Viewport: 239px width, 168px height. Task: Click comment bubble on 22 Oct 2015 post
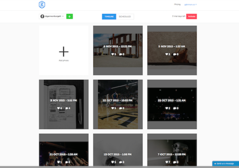[120, 108]
